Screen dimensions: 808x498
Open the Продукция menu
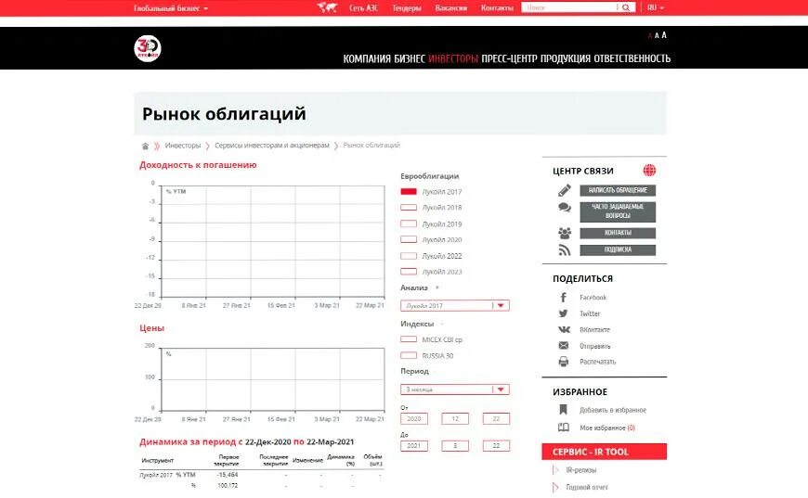566,58
